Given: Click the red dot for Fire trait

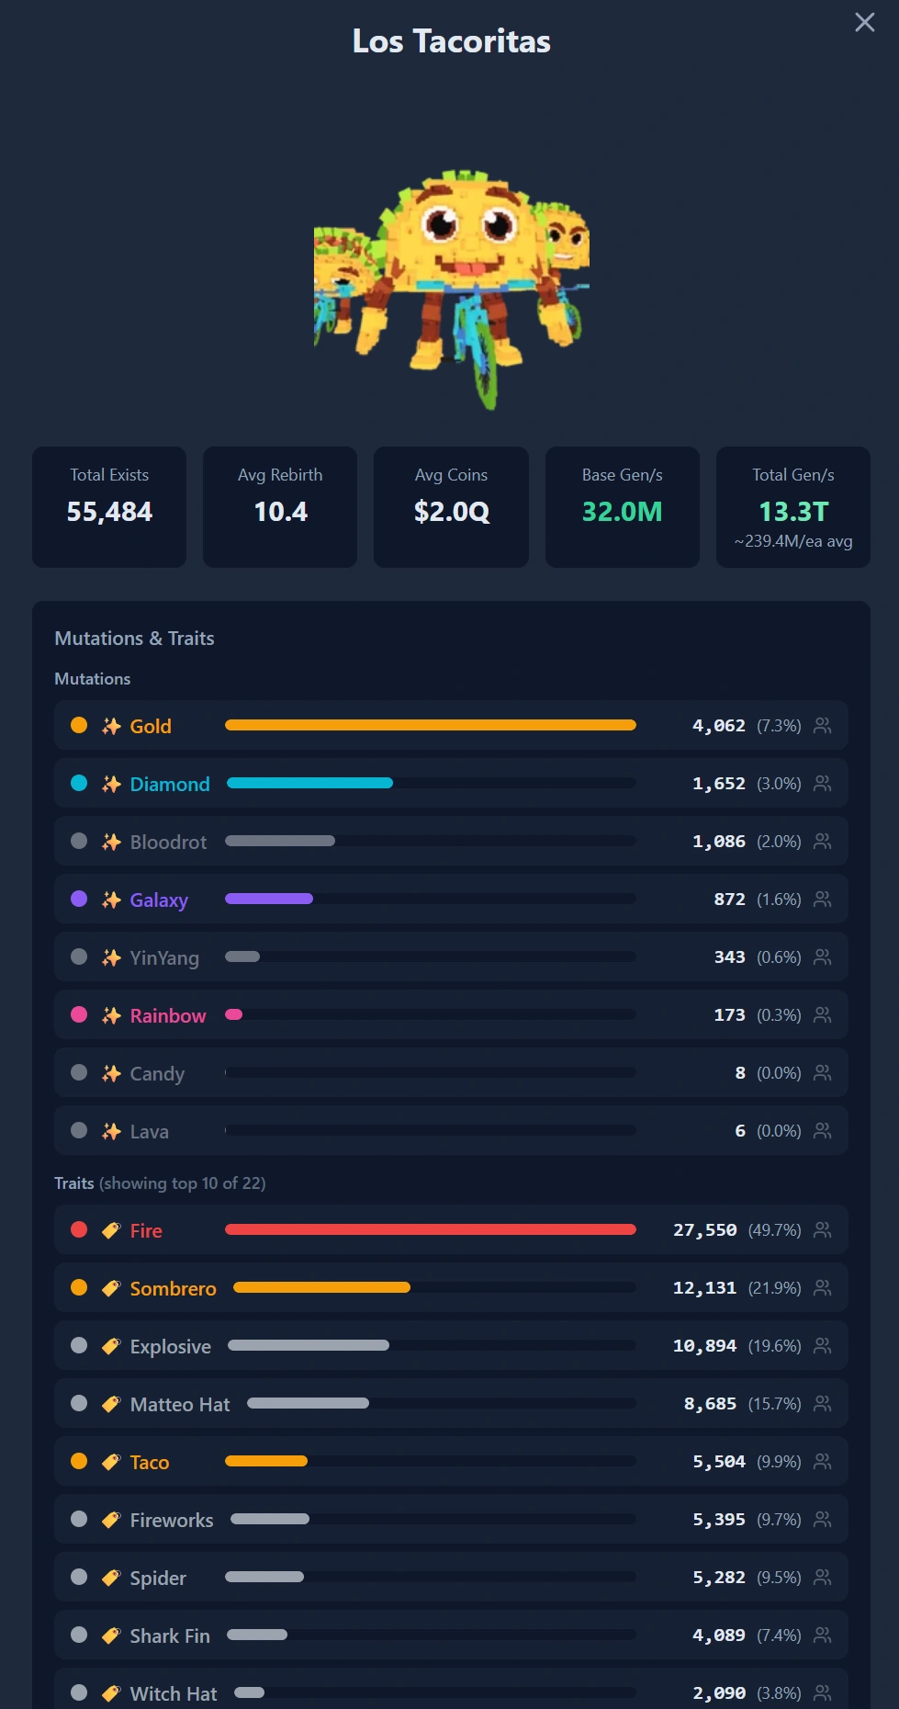Looking at the screenshot, I should coord(79,1229).
